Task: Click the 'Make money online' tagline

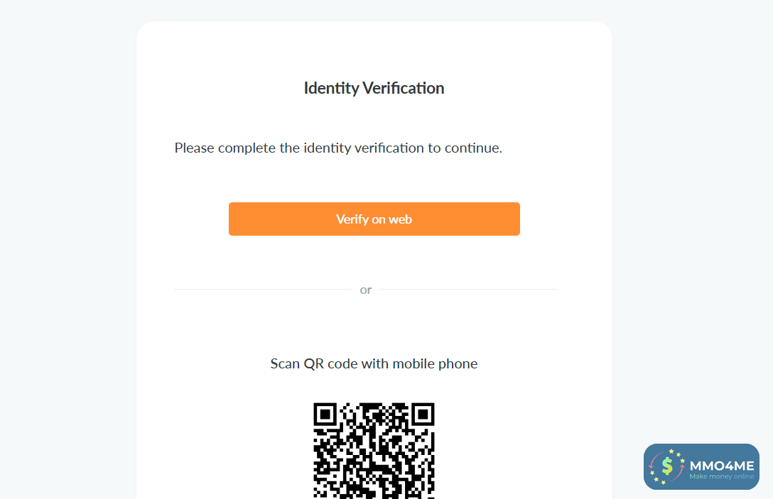Action: 721,476
